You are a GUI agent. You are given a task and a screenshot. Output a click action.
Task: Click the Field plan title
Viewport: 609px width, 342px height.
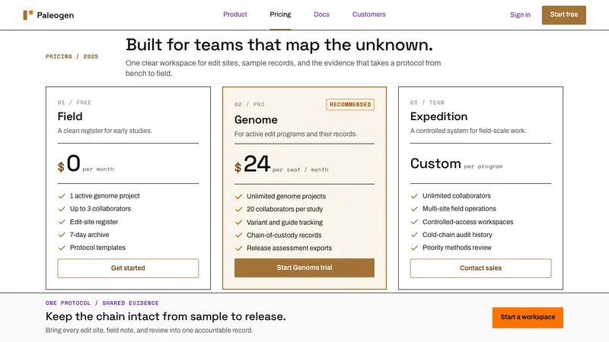pos(70,116)
